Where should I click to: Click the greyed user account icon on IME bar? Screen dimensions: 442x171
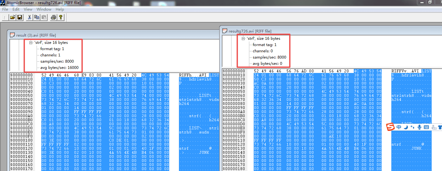[x=434, y=127]
